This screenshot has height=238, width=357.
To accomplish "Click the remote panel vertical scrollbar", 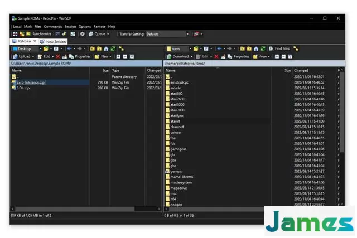I will (342, 111).
